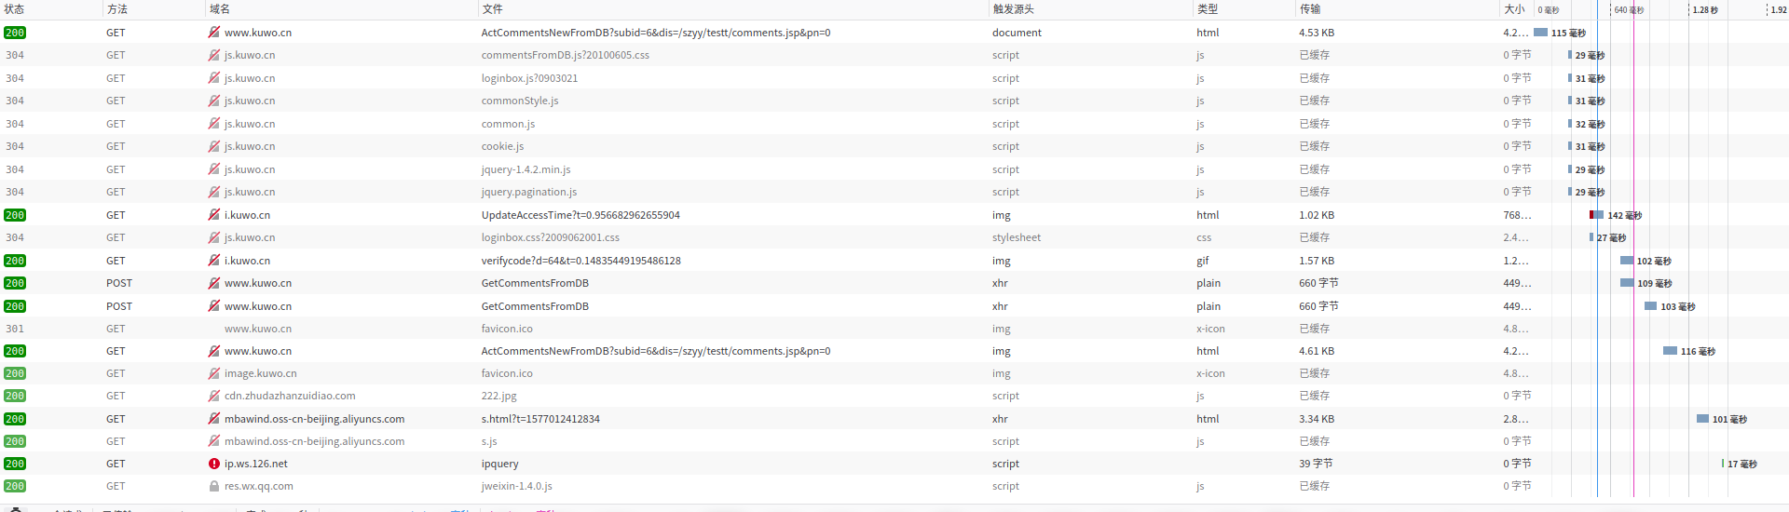Click the red warning icon next to ip.ws.126.net

214,464
